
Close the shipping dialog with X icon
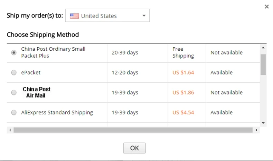266,7
